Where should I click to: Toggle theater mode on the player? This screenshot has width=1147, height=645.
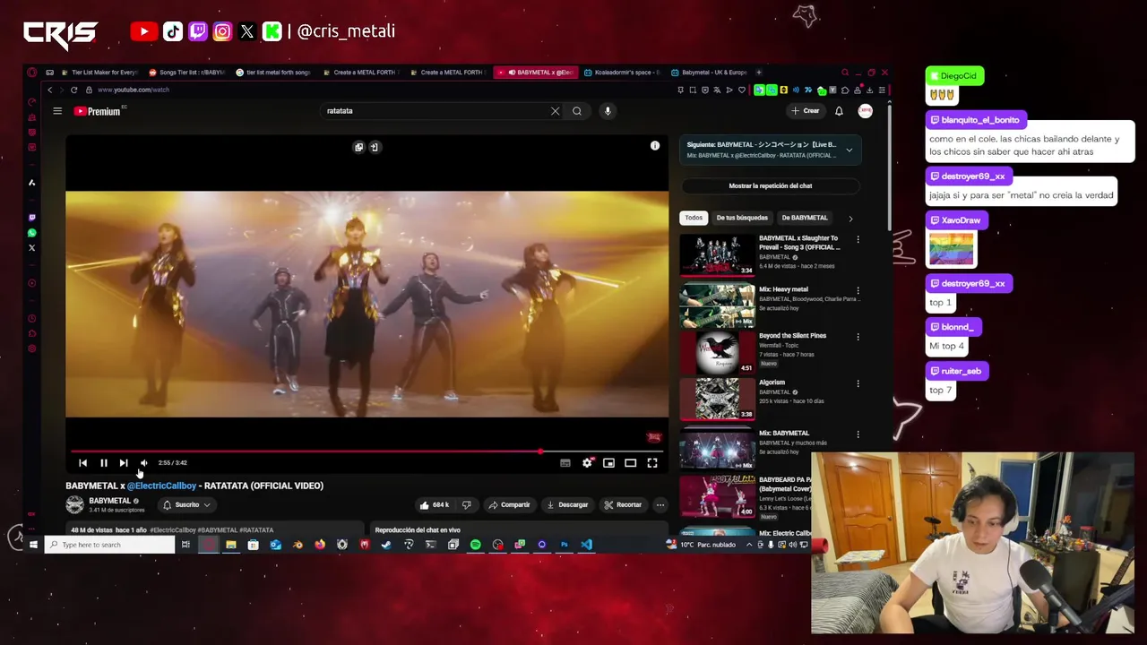click(x=631, y=463)
